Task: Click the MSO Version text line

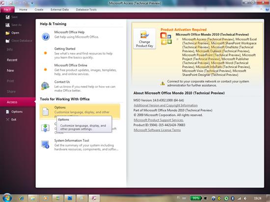Action: pyautogui.click(x=159, y=100)
